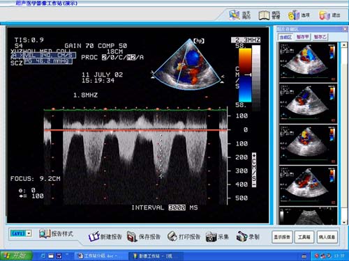Click the first top toolbar computer icon
Screen dimensions: 349x261
(x=235, y=15)
